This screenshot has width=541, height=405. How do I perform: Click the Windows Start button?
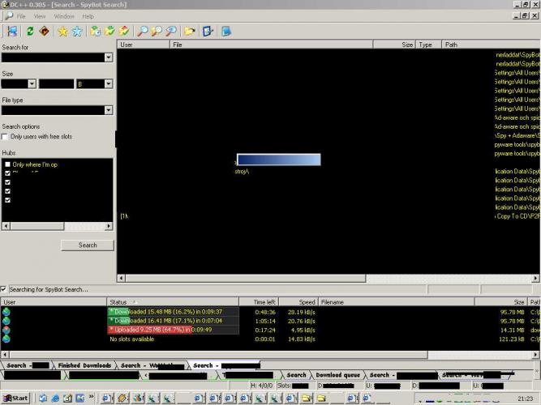16,398
